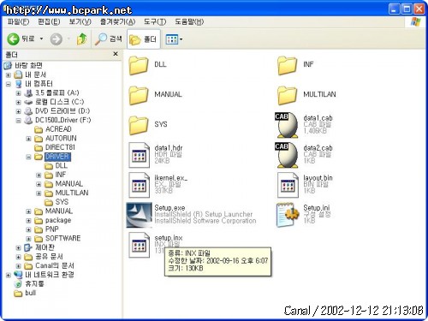428x321 pixels.
Task: Select the layout.bin file icon
Action: 288,185
